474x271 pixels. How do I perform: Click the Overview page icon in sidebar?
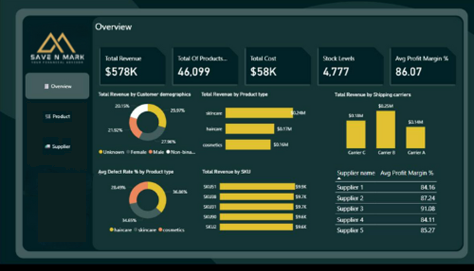[46, 86]
